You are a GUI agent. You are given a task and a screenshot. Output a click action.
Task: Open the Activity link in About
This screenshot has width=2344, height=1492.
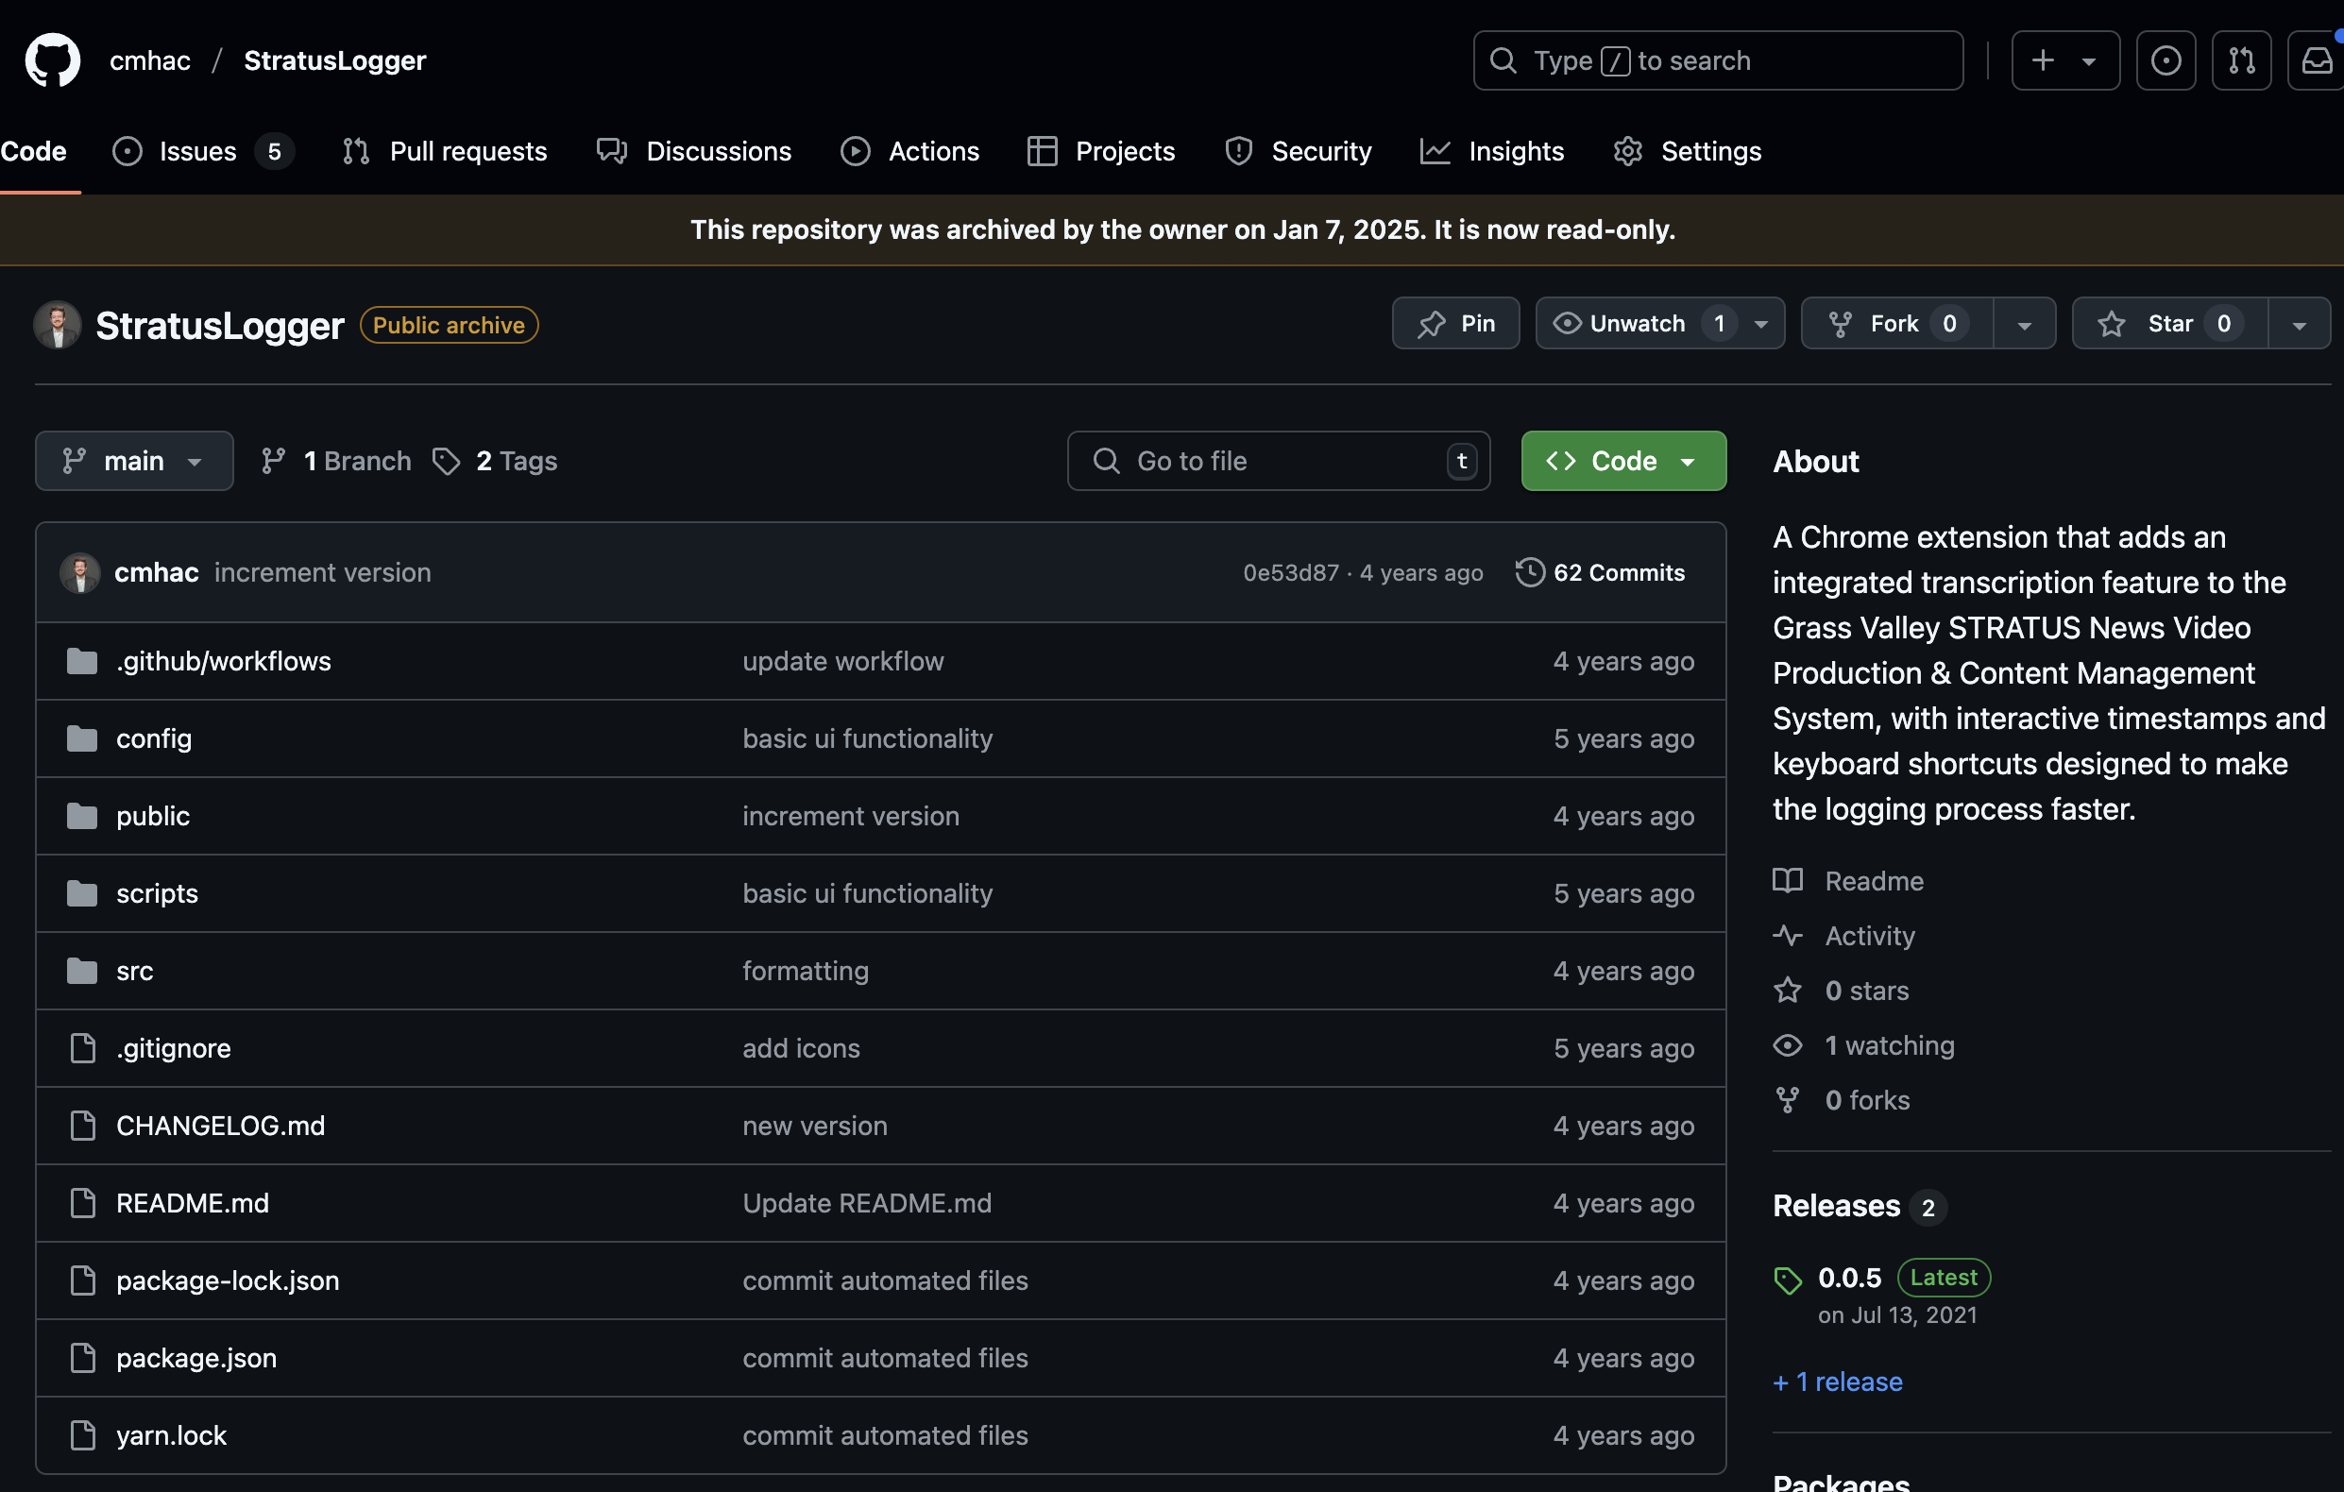pos(1843,935)
